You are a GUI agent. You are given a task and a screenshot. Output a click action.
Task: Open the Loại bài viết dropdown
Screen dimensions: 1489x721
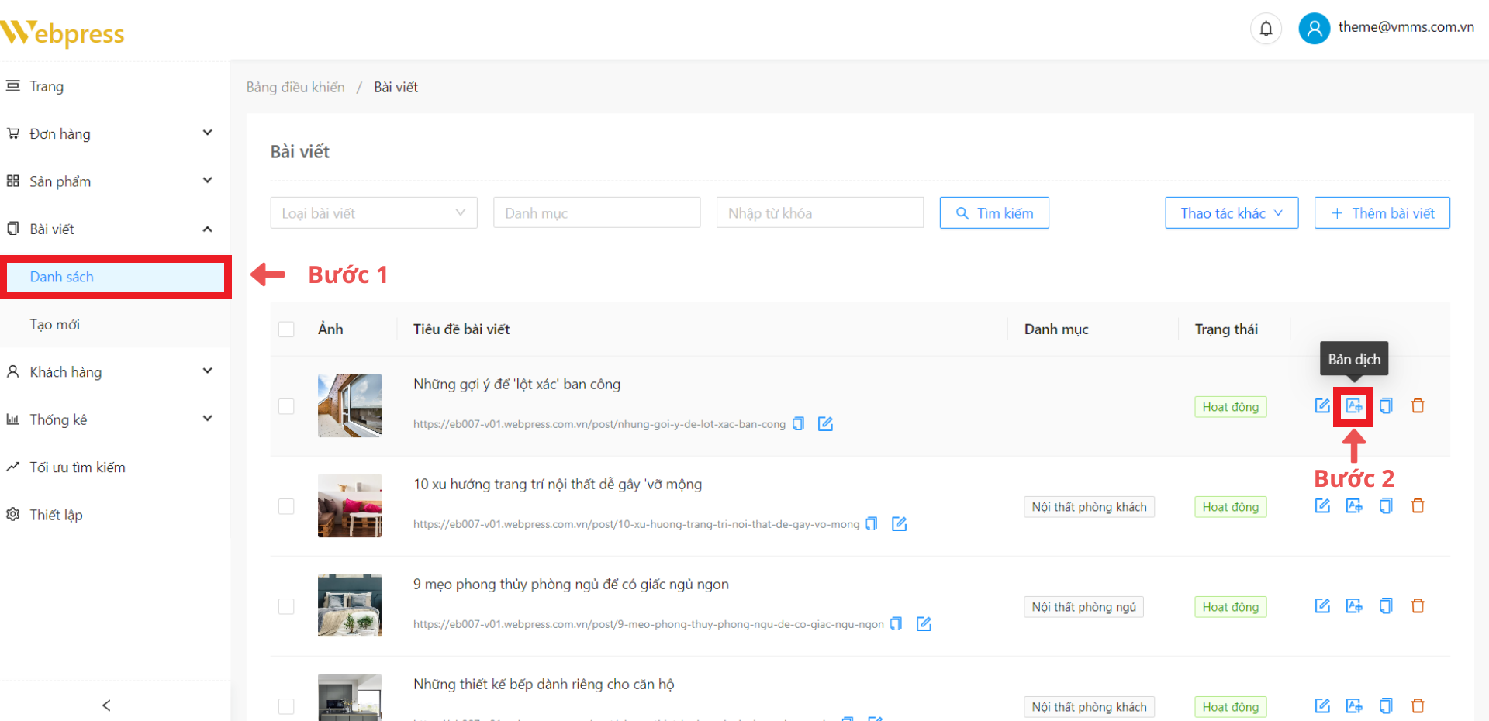point(373,213)
